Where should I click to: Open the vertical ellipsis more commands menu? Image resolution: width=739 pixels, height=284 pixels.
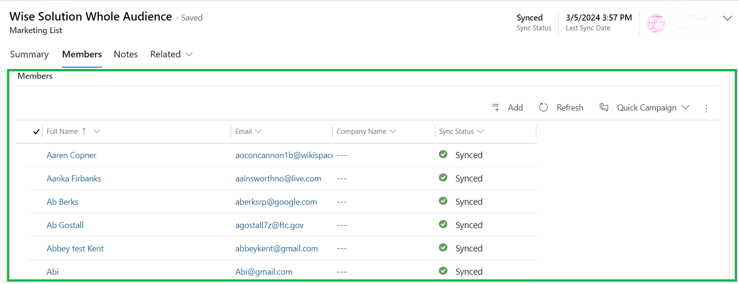click(706, 108)
